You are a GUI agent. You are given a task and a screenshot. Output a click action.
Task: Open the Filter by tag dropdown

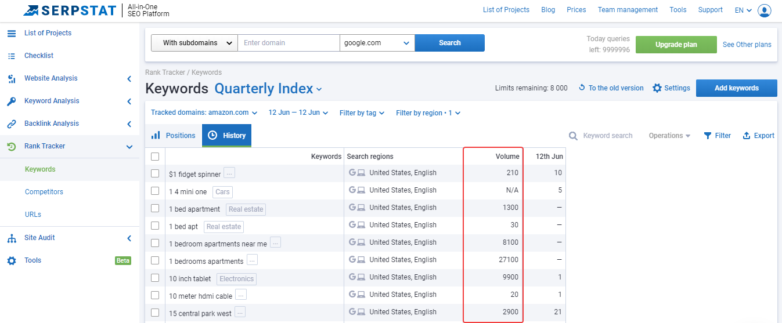click(x=362, y=113)
